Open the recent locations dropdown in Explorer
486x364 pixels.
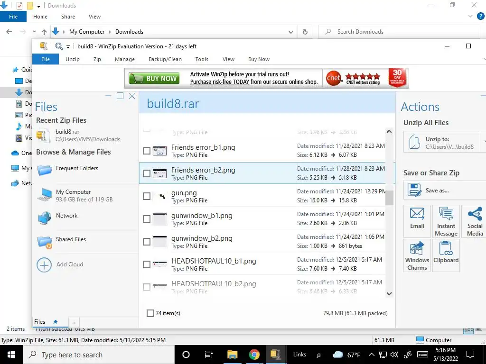pos(34,32)
